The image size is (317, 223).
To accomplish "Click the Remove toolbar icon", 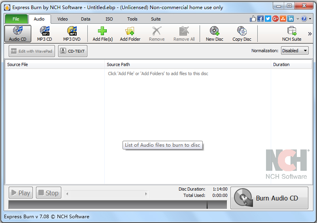I will (x=157, y=31).
